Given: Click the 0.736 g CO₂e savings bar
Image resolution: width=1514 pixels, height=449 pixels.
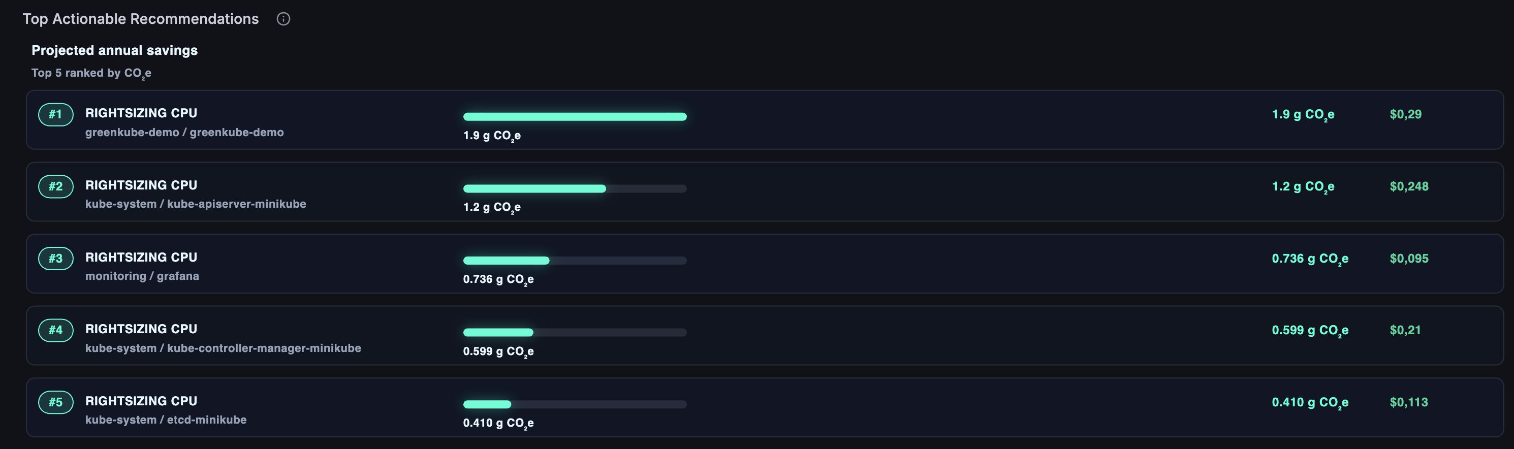Looking at the screenshot, I should pyautogui.click(x=575, y=261).
